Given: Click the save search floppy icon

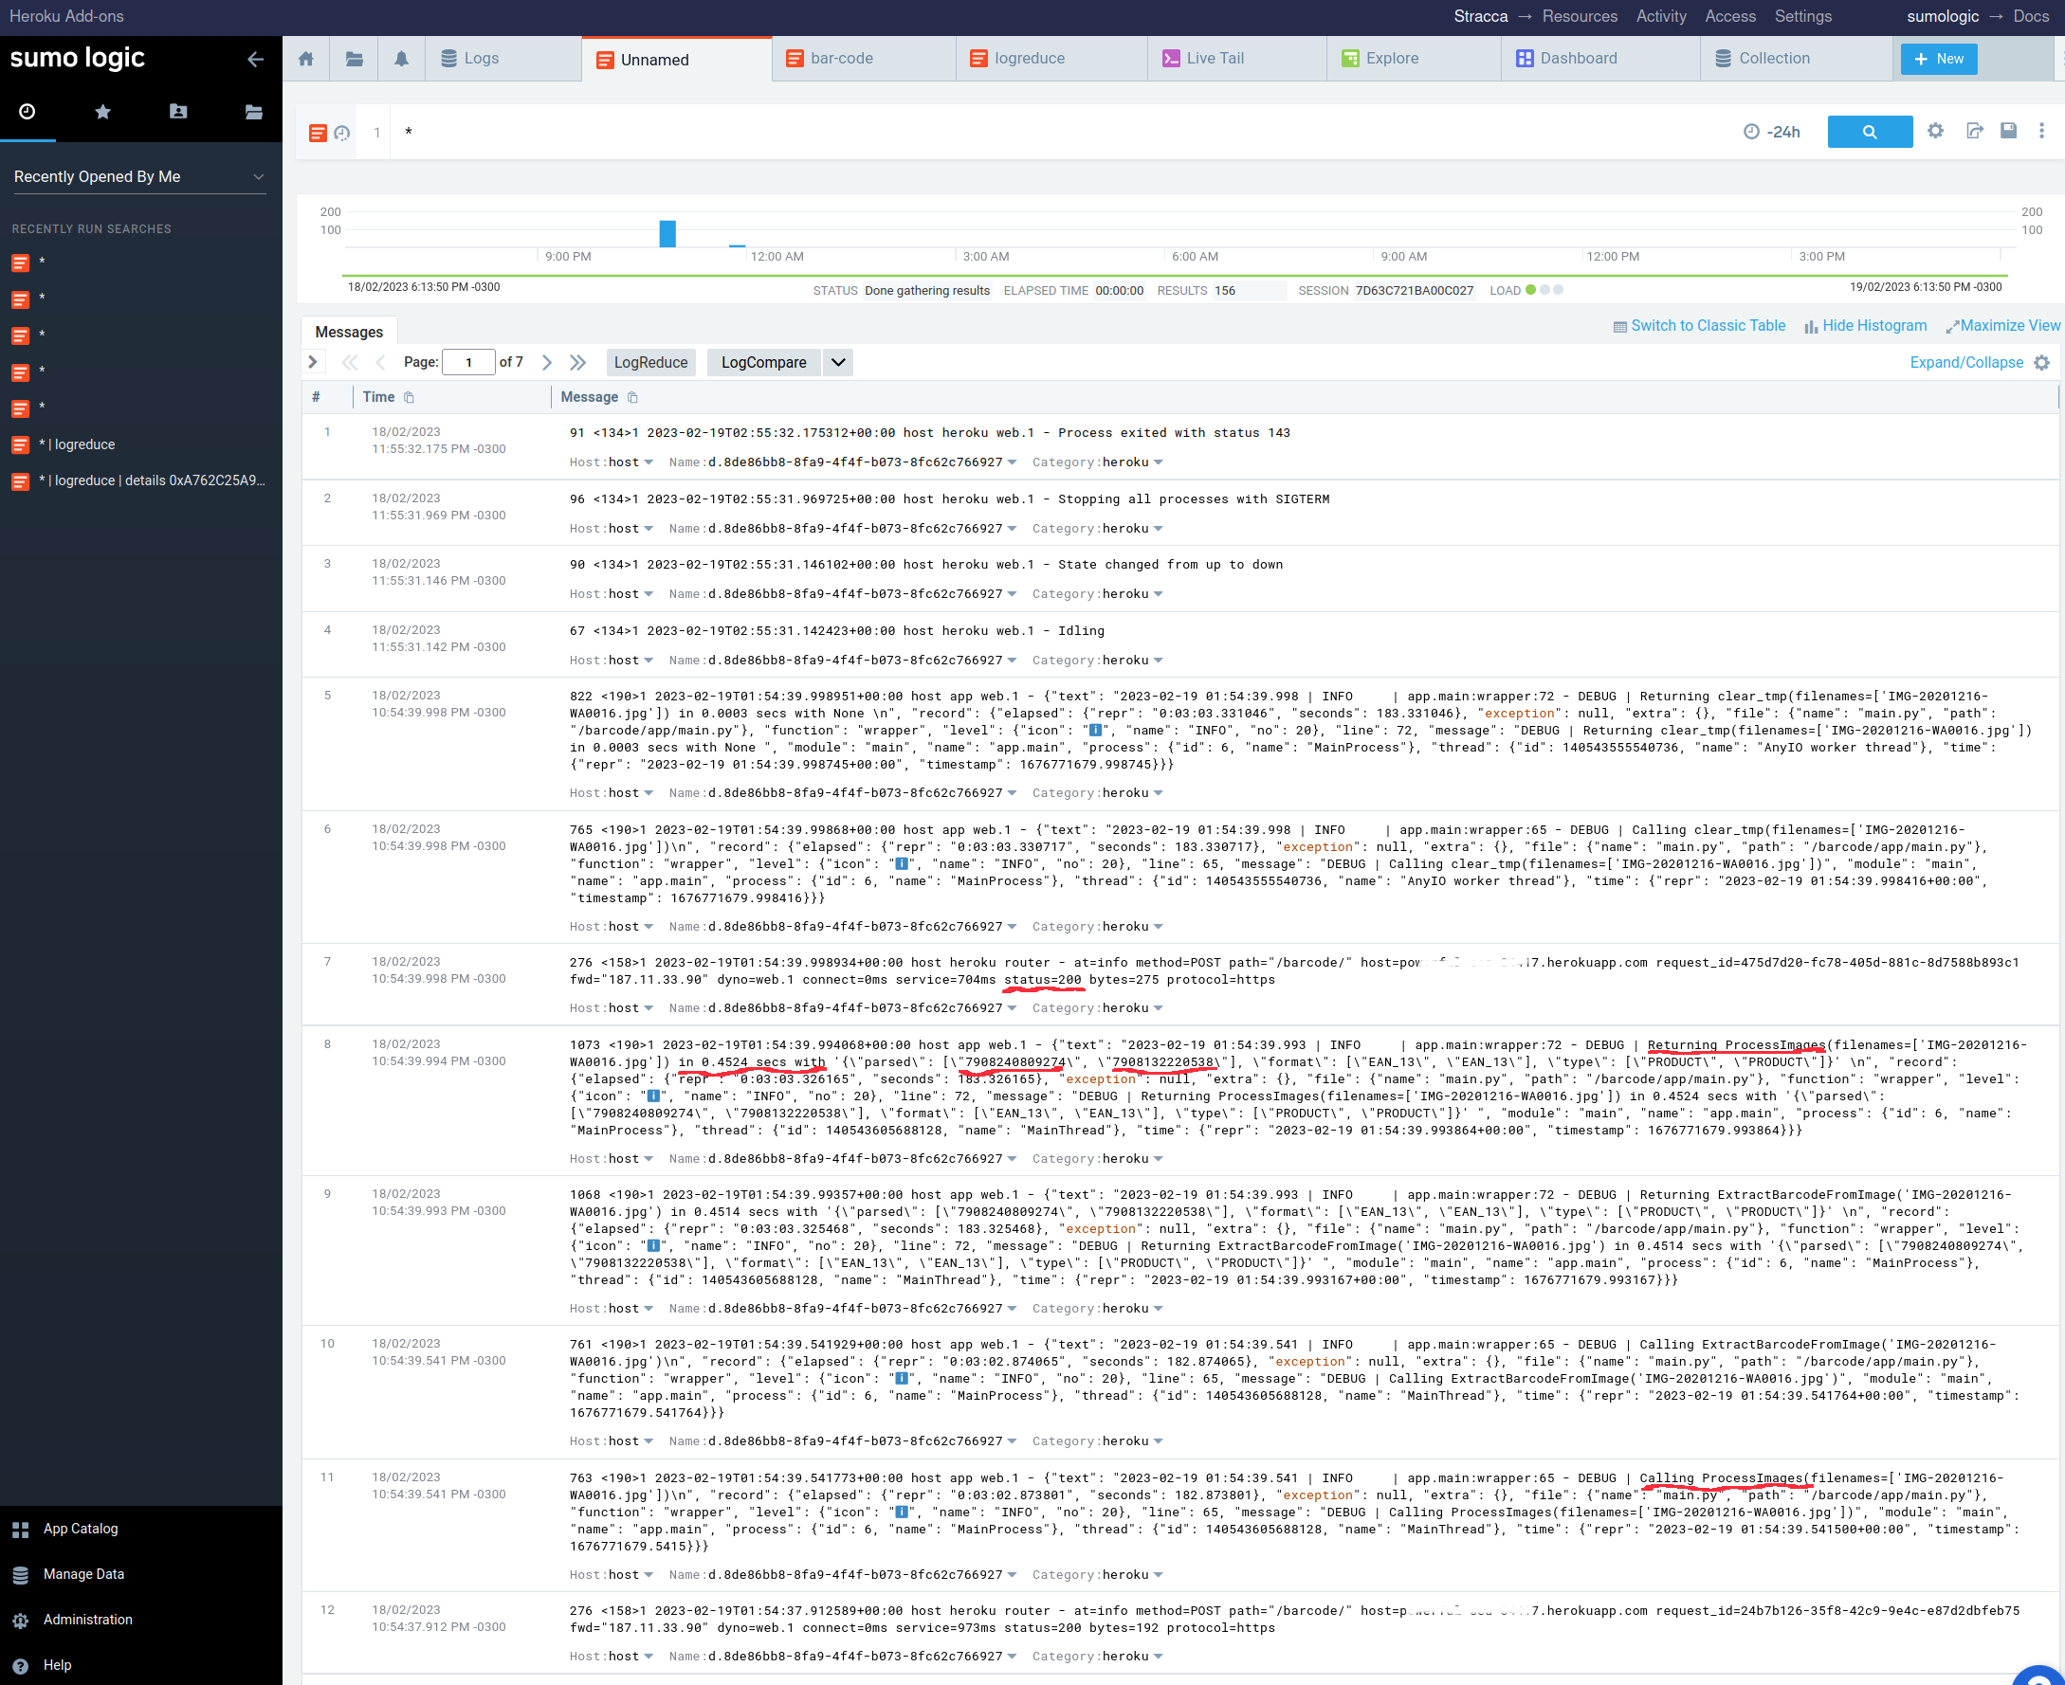Looking at the screenshot, I should click(2008, 131).
